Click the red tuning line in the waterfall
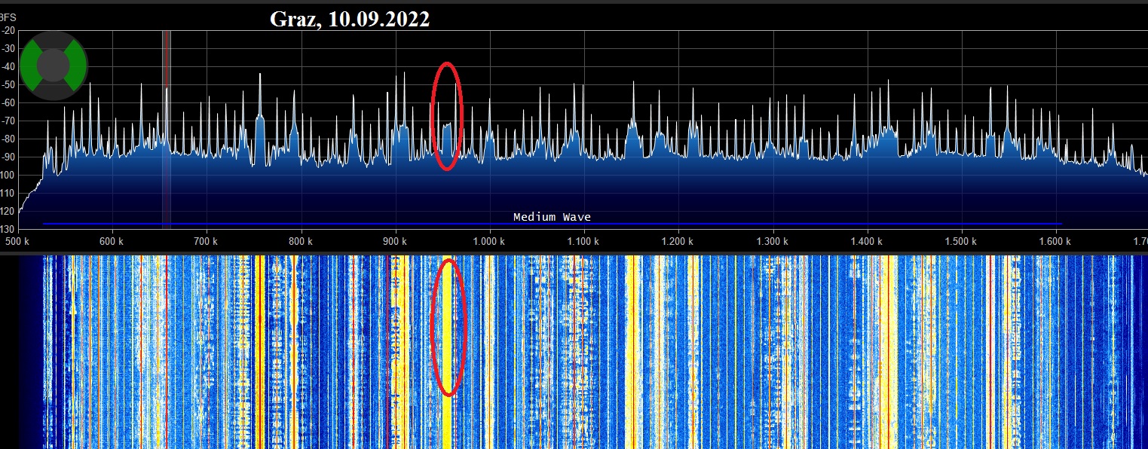Viewport: 1148px width, 449px height. 166,347
